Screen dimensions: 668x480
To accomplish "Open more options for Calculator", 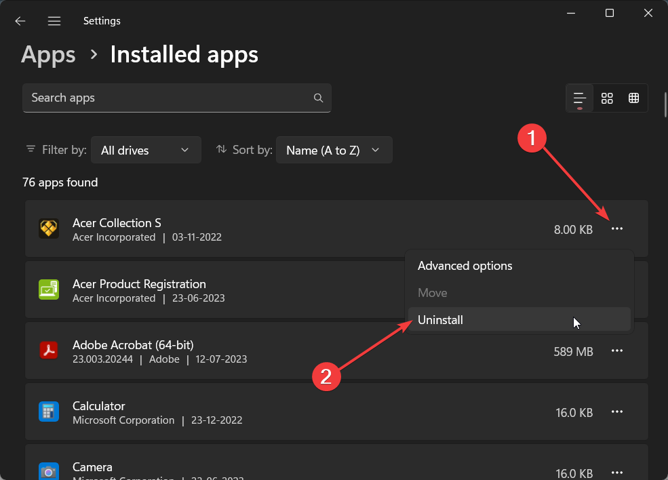I will pyautogui.click(x=617, y=412).
